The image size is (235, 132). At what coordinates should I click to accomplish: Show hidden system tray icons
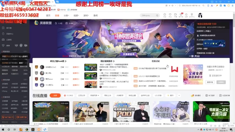click(x=198, y=130)
